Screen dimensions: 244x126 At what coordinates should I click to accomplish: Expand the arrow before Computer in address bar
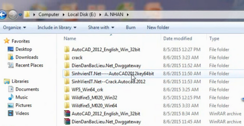click(x=34, y=15)
